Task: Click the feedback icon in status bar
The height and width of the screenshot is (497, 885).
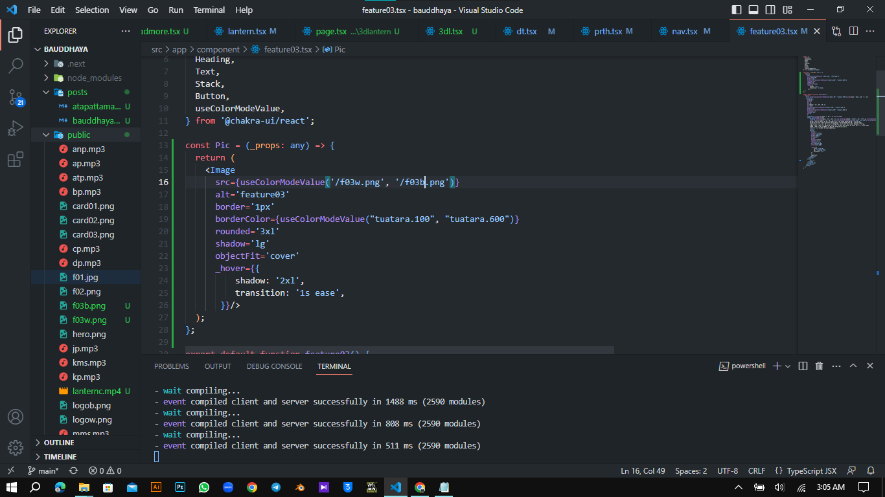Action: point(851,470)
